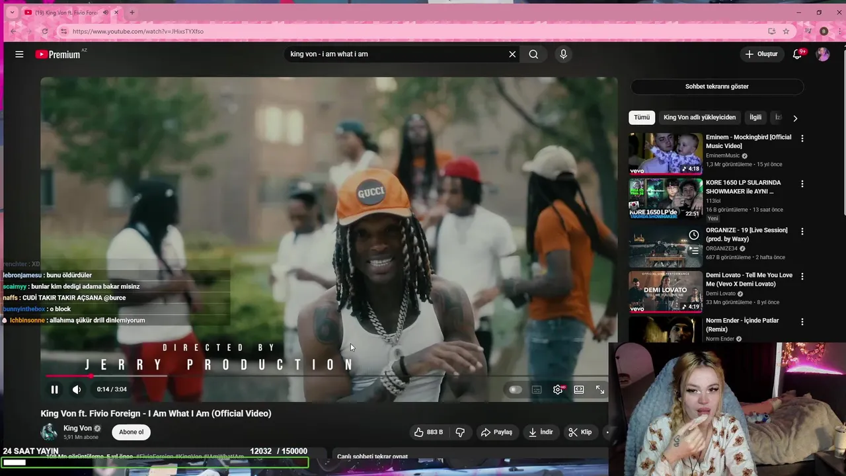Open the YouTube hamburger guide menu

[x=19, y=54]
